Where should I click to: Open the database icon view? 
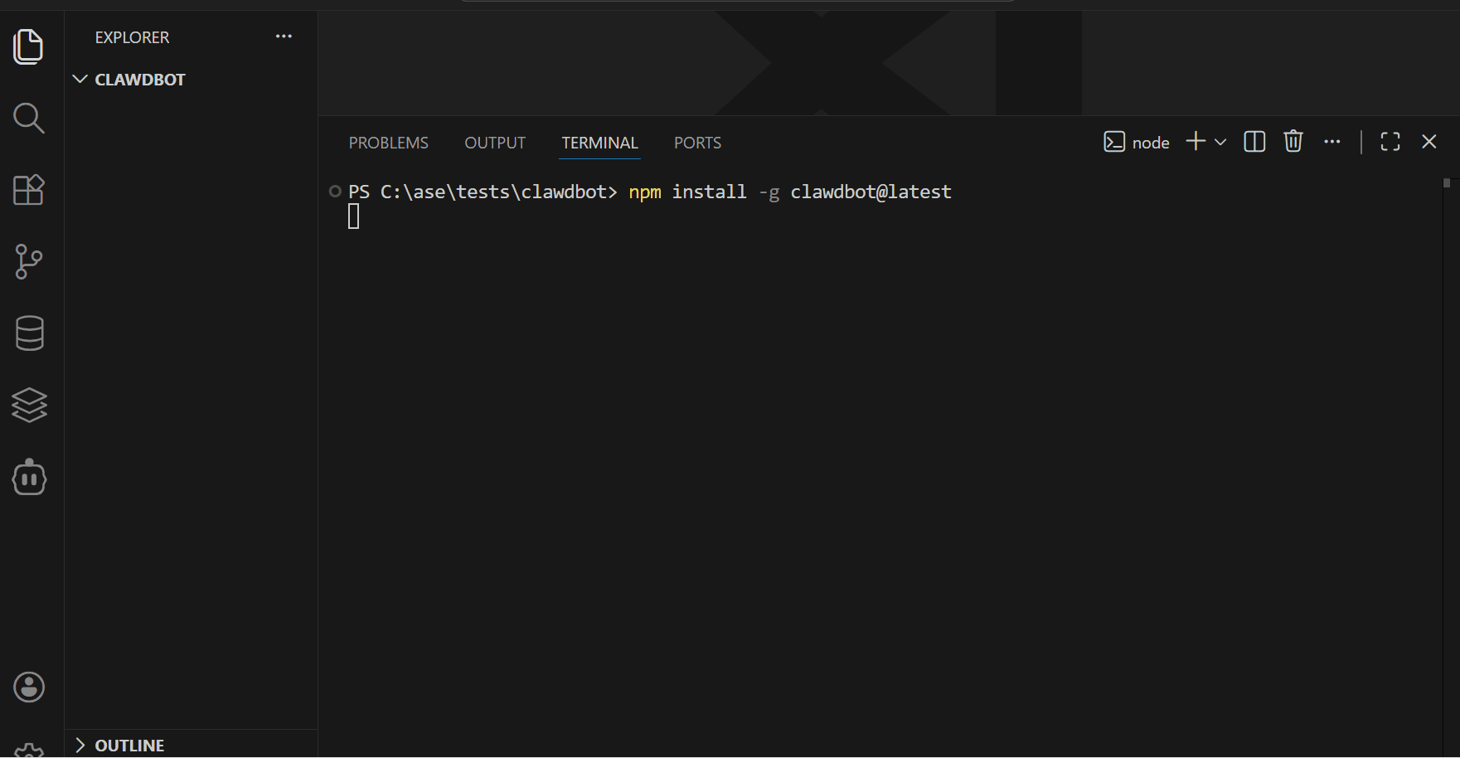(29, 333)
